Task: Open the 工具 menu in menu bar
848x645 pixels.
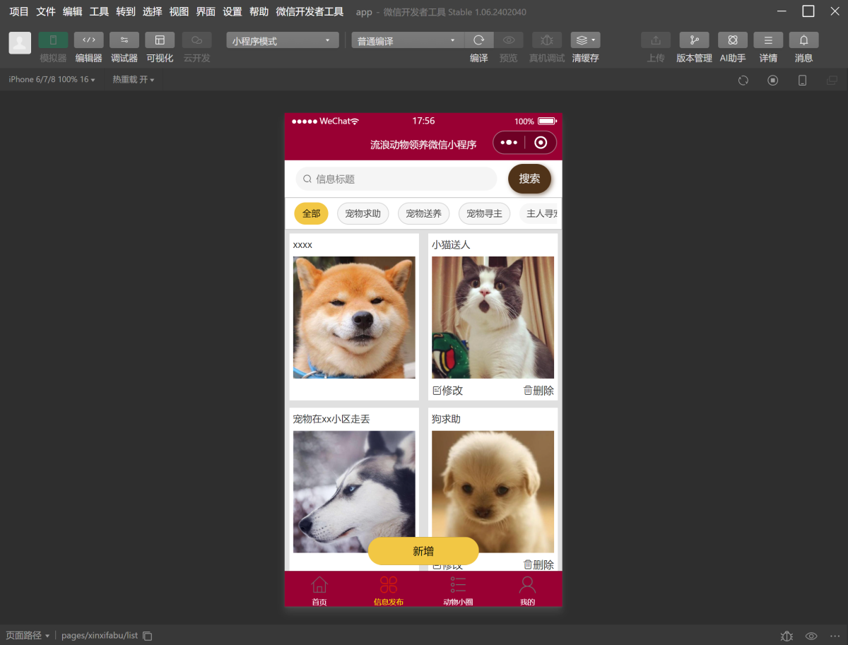Action: tap(99, 12)
